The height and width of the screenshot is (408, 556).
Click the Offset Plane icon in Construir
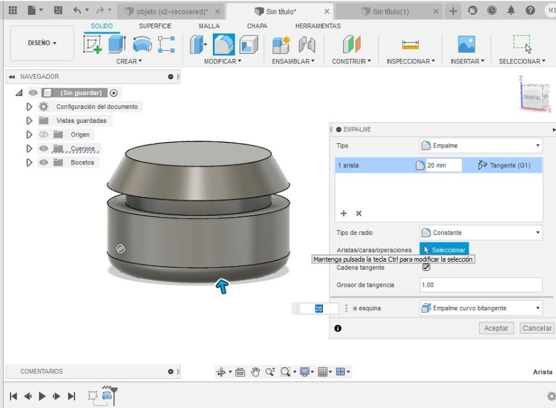(351, 44)
